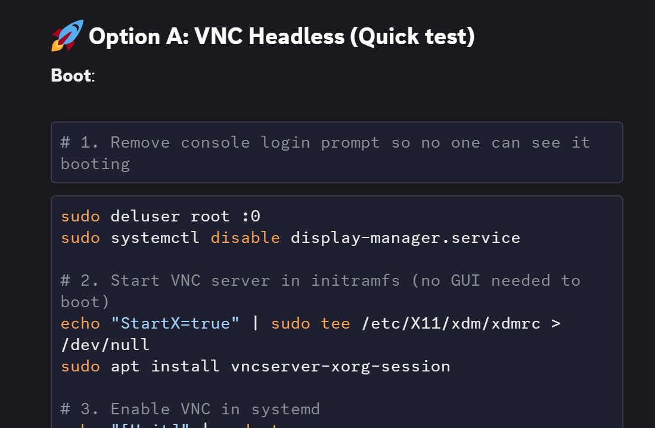
Task: Click the rocket emoji icon
Action: [x=67, y=36]
